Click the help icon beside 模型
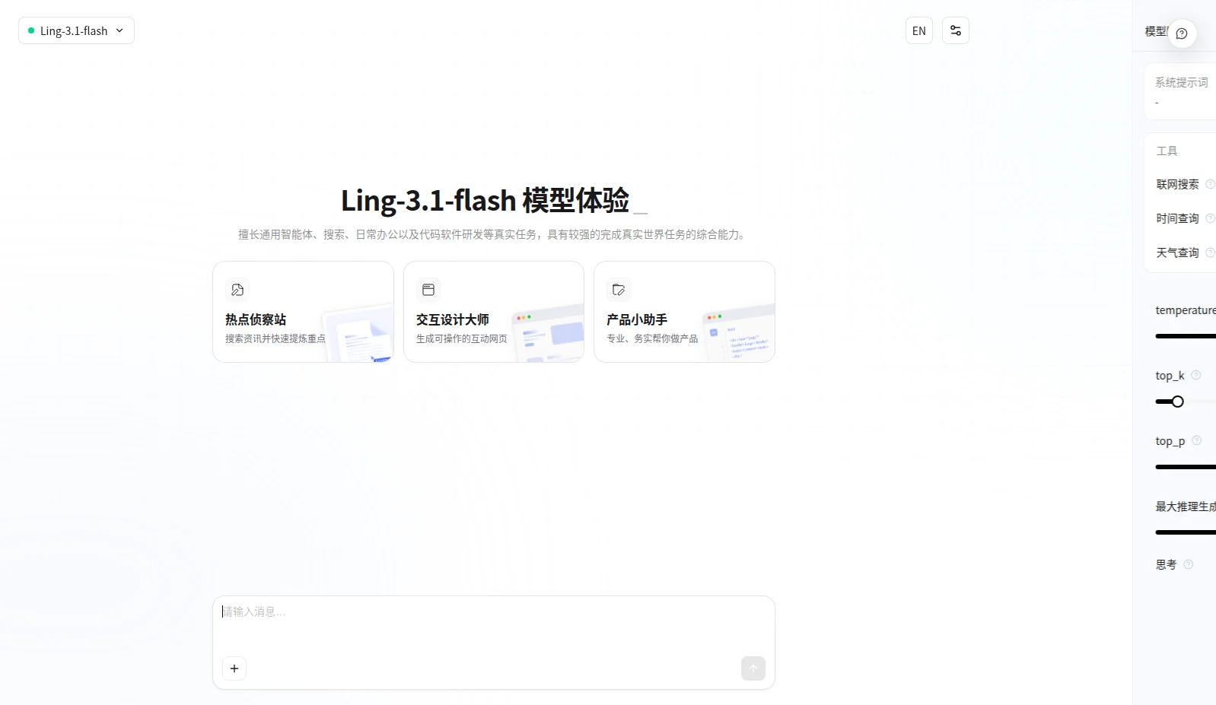This screenshot has height=705, width=1216. pos(1182,33)
